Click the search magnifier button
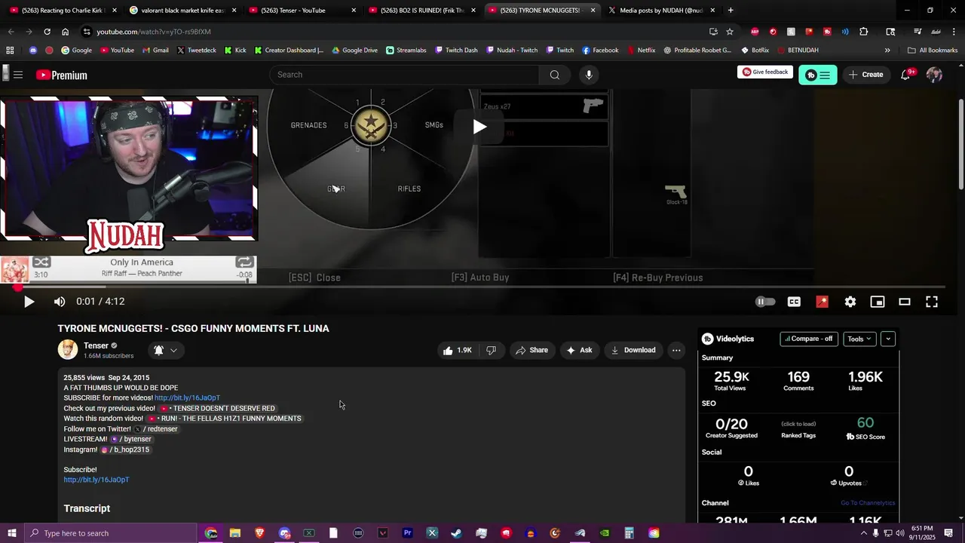This screenshot has height=543, width=965. pyautogui.click(x=555, y=75)
